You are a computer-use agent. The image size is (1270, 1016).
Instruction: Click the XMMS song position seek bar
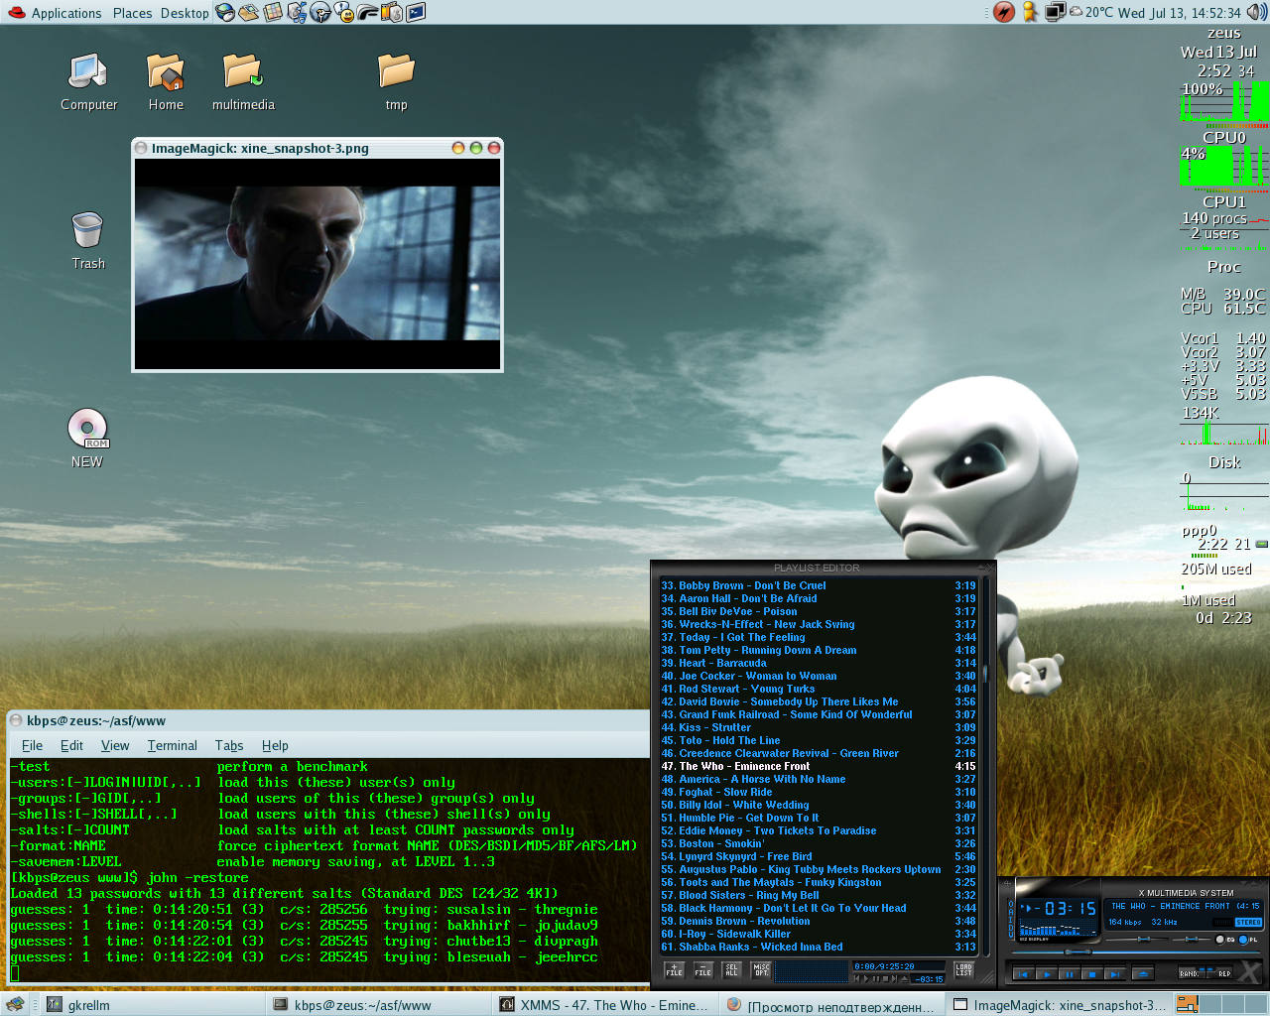click(1136, 952)
